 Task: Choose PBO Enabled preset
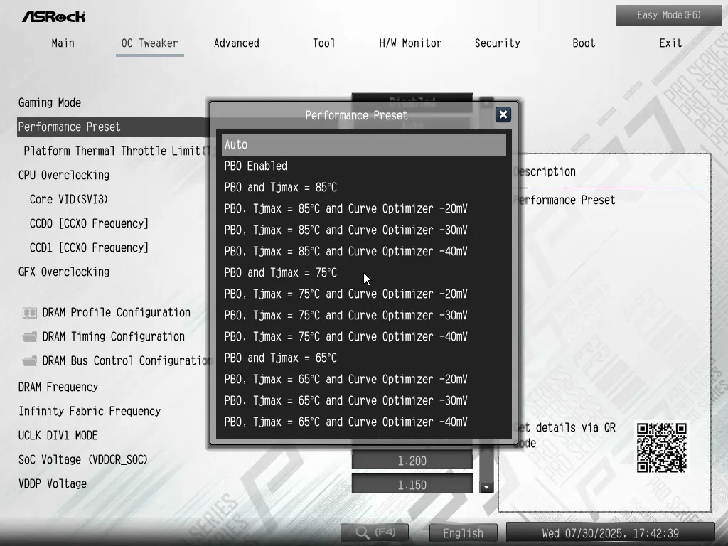pos(363,166)
